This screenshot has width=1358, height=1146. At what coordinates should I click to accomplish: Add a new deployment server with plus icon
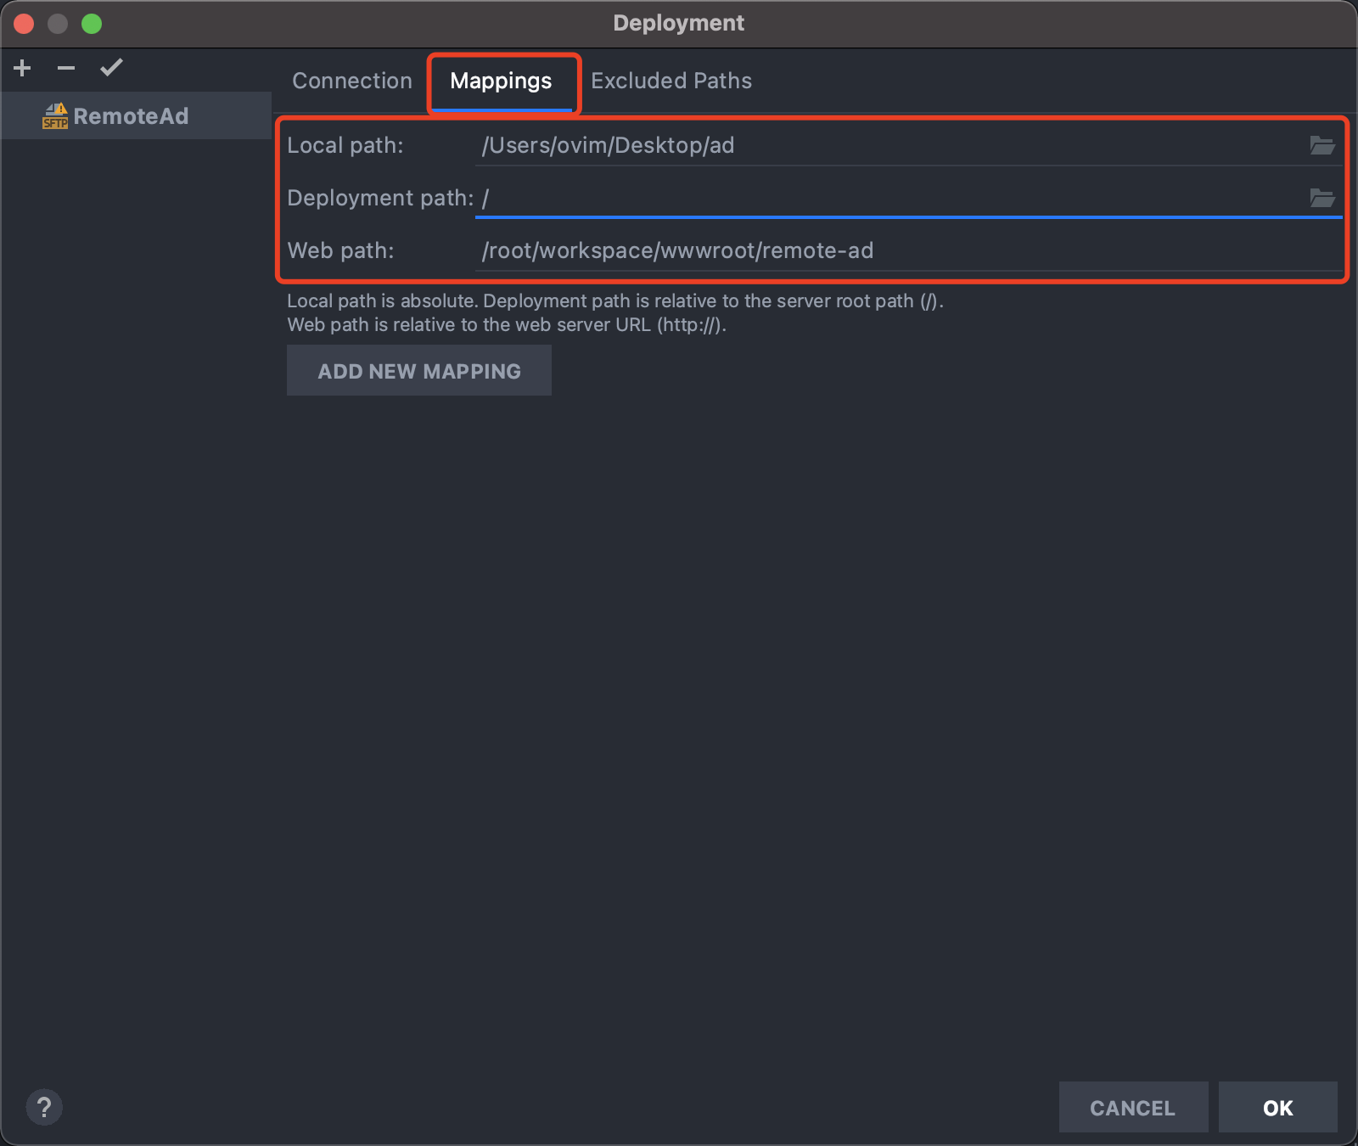[23, 68]
